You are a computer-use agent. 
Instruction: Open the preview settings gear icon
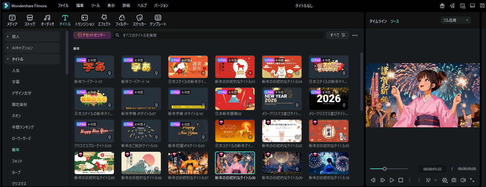pyautogui.click(x=444, y=180)
